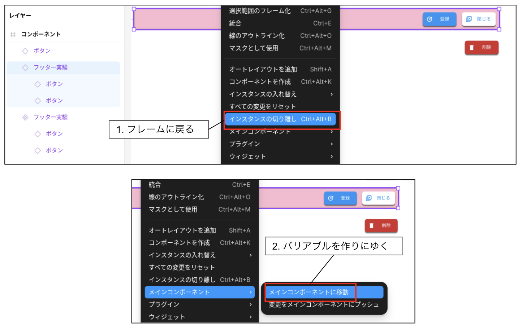
Task: Click the 閉じる icon in the lower canvas
Action: pyautogui.click(x=369, y=198)
